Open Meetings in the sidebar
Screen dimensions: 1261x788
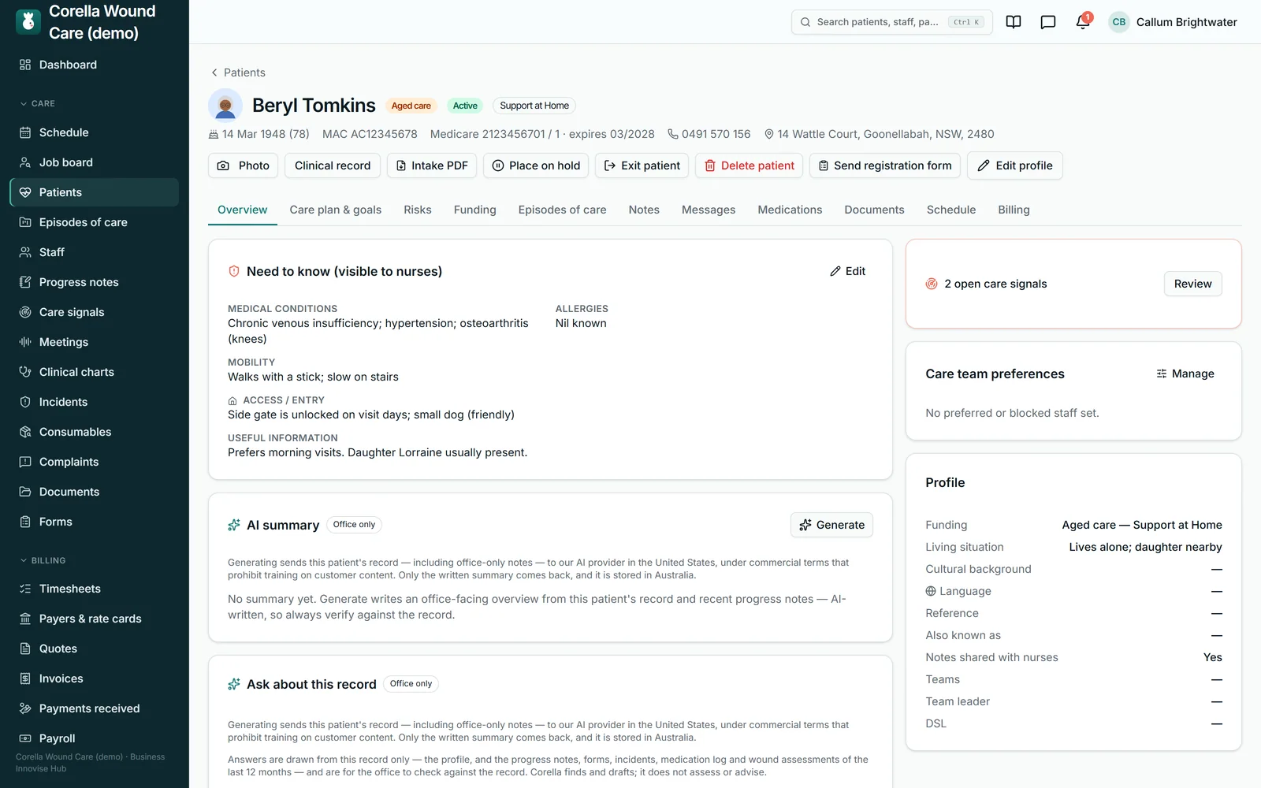click(94, 342)
